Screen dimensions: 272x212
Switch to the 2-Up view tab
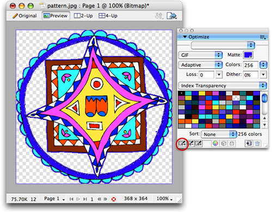pyautogui.click(x=83, y=16)
